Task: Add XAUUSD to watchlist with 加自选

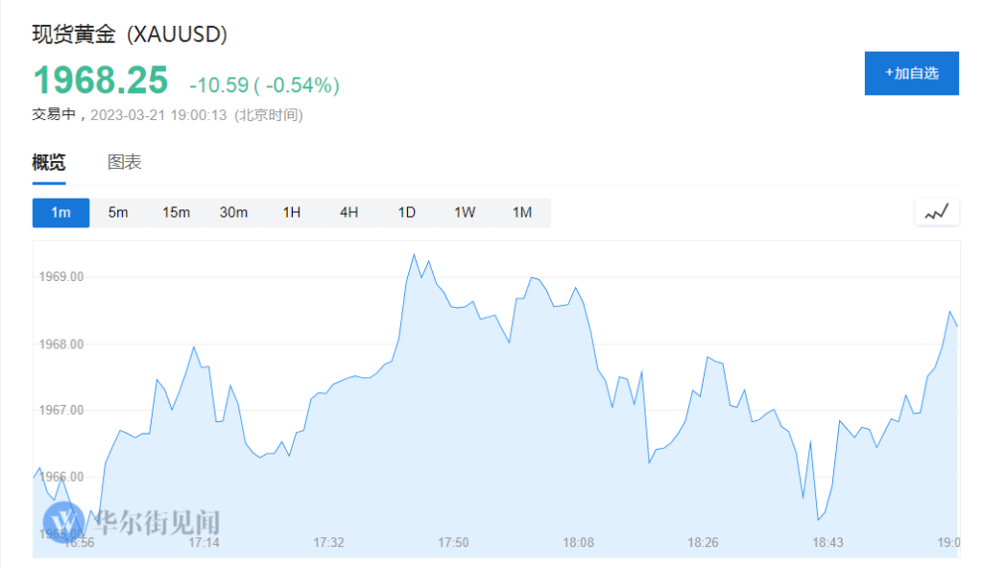Action: tap(911, 73)
